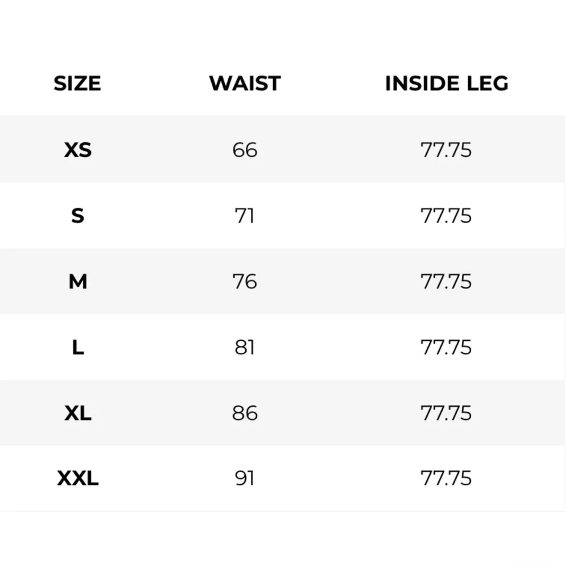The width and height of the screenshot is (569, 569).
Task: Select waist value 91
Action: (245, 479)
